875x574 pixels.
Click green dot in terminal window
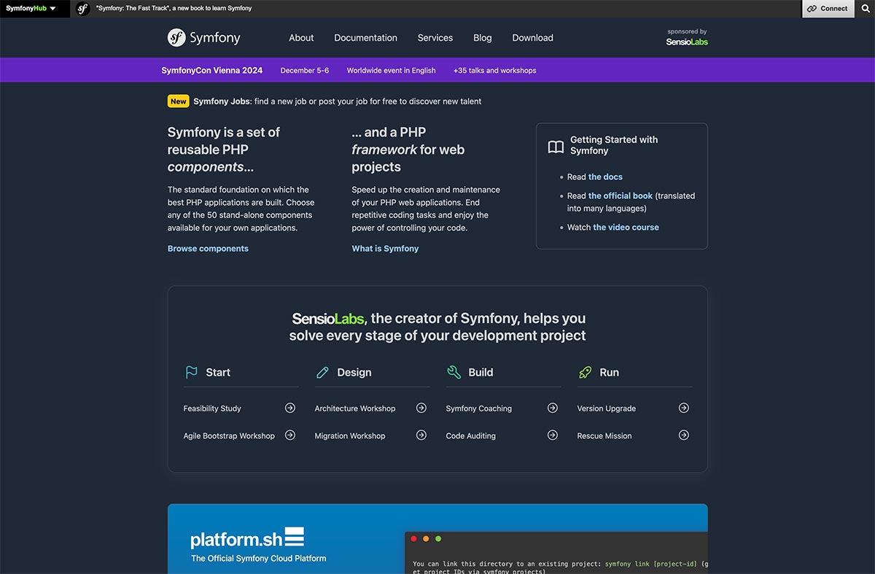[438, 539]
